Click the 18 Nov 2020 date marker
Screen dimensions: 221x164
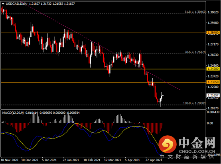(x=10, y=160)
